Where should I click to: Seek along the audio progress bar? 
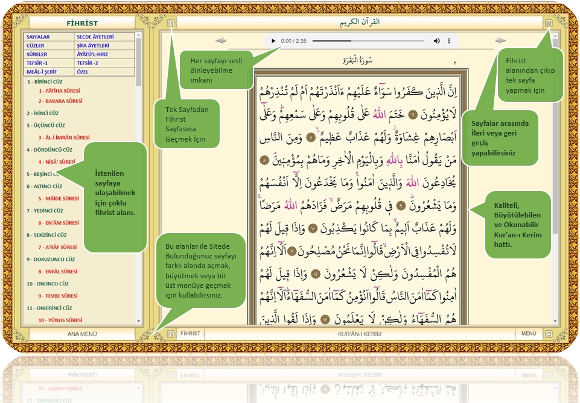point(368,41)
